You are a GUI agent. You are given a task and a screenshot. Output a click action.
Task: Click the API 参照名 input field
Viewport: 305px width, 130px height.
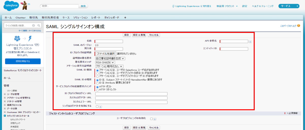click(x=234, y=41)
